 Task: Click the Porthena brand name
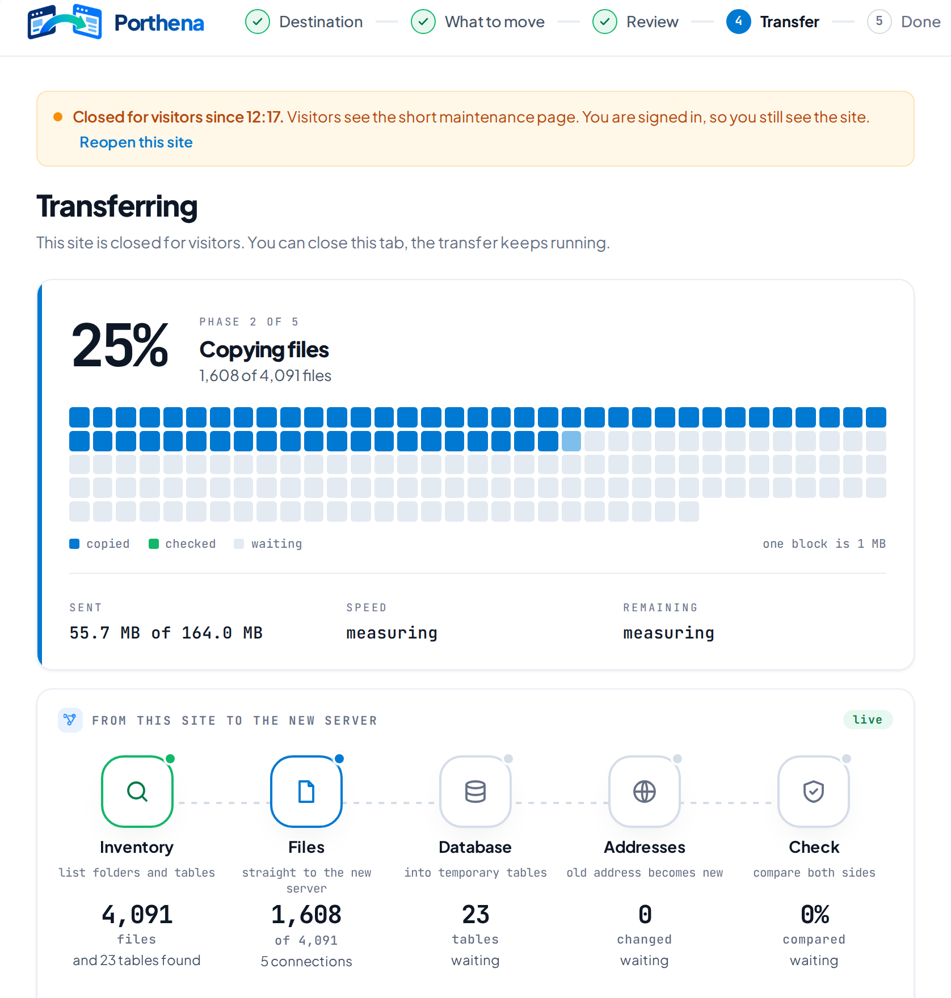tap(159, 23)
